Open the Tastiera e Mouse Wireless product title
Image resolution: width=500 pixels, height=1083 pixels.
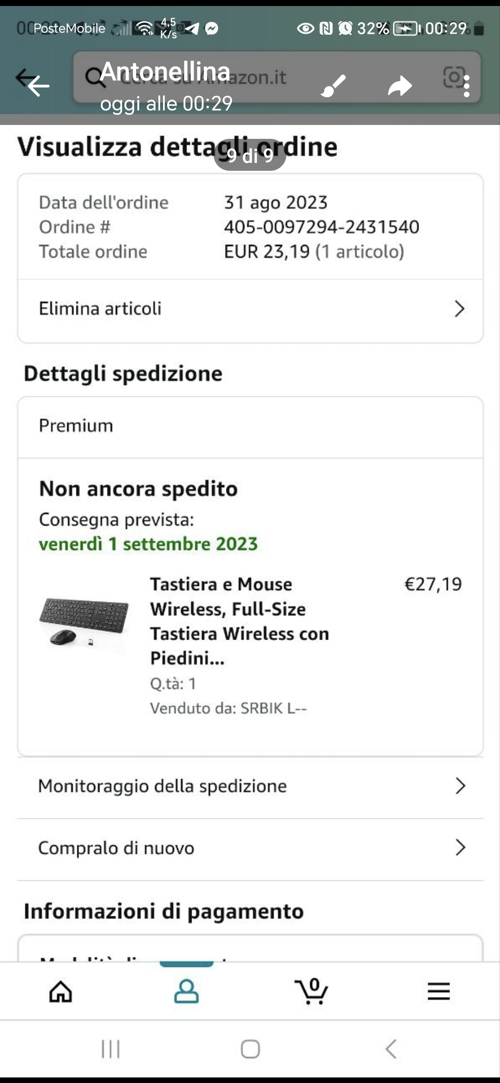(239, 621)
